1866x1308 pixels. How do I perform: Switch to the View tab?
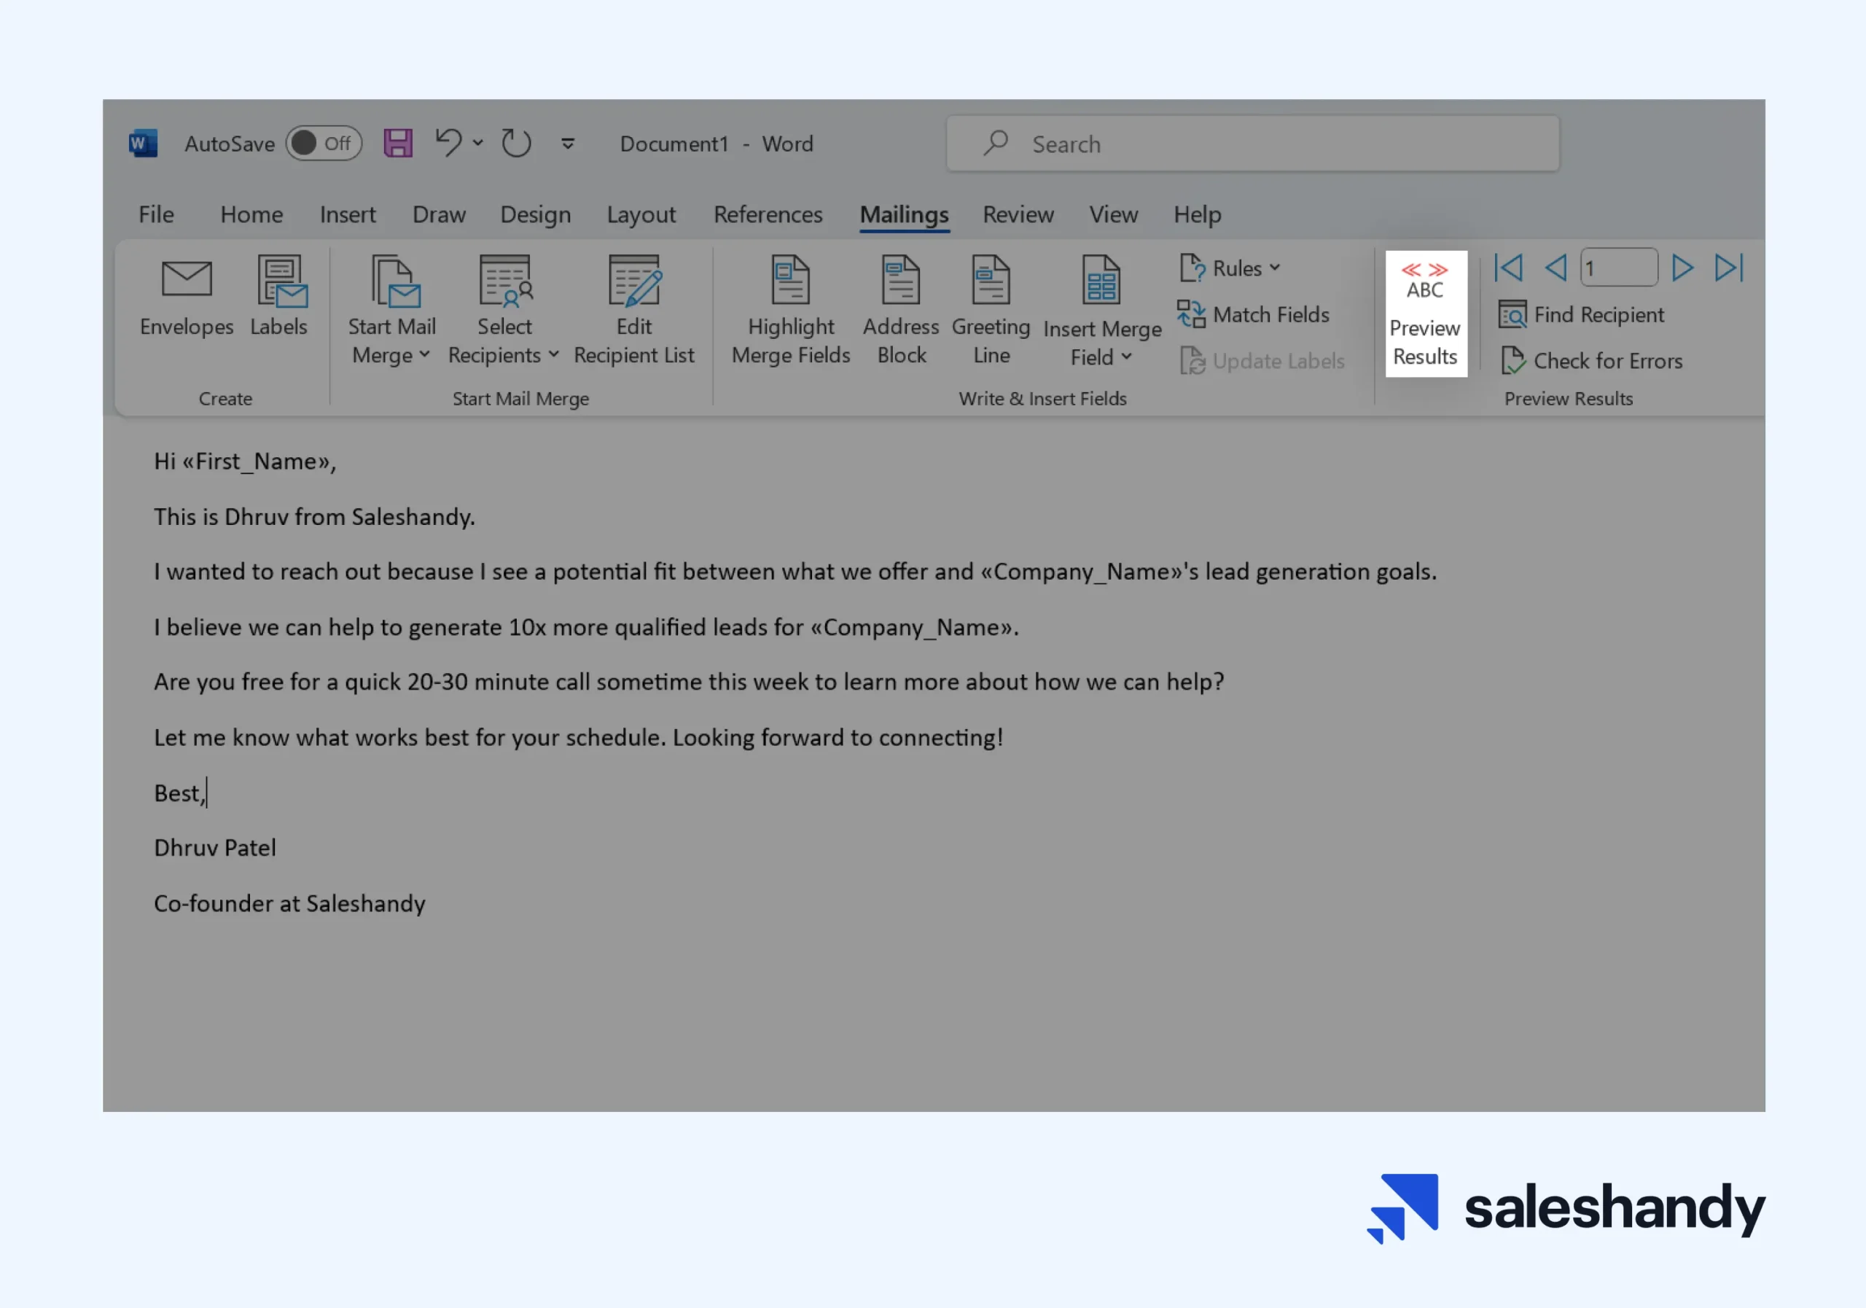[x=1114, y=214]
